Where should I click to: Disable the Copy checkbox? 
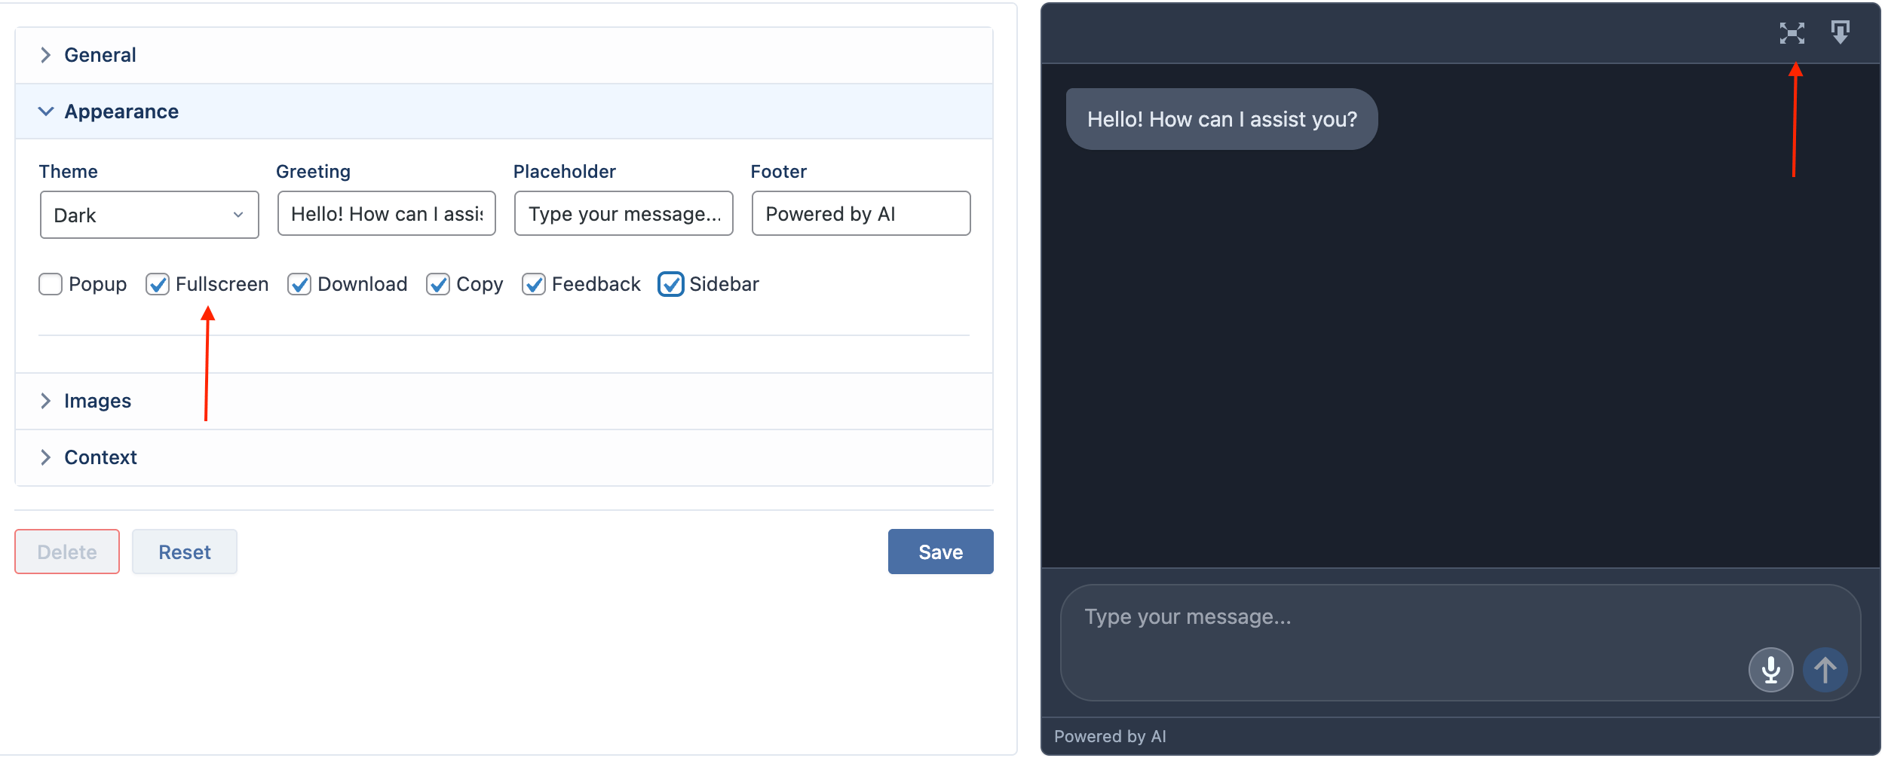pos(438,284)
